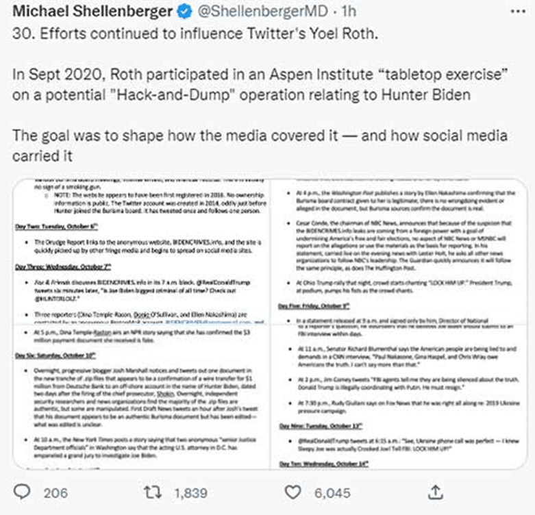Click the share upload icon
Viewport: 535px width, 515px height.
(436, 492)
